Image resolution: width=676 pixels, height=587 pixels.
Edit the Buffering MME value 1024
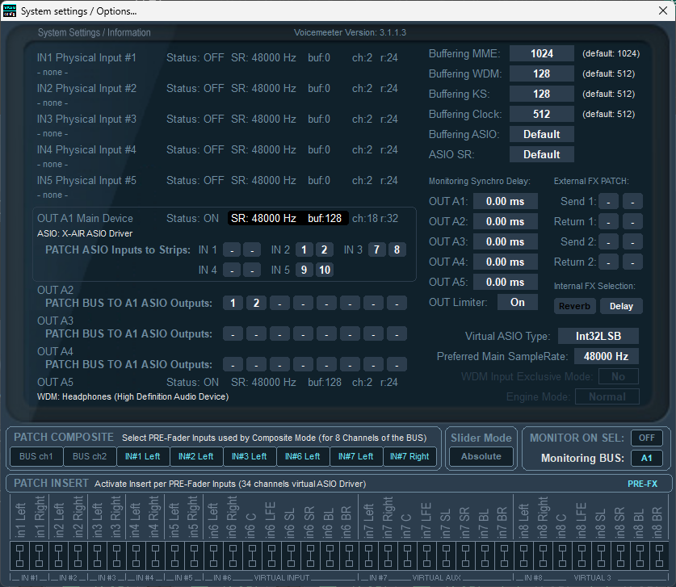[541, 53]
